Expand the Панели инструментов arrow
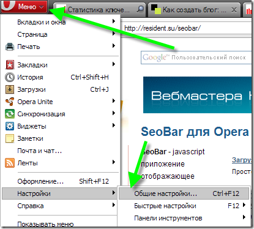The height and width of the screenshot is (229, 254). [244, 217]
